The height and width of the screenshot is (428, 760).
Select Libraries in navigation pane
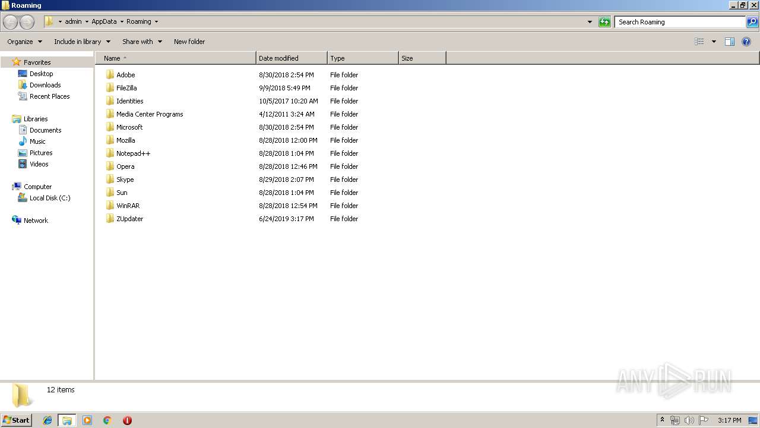pyautogui.click(x=36, y=119)
